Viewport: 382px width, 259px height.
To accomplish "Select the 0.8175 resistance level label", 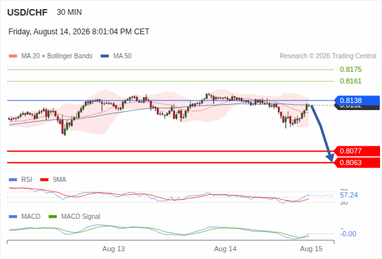I will [x=350, y=69].
